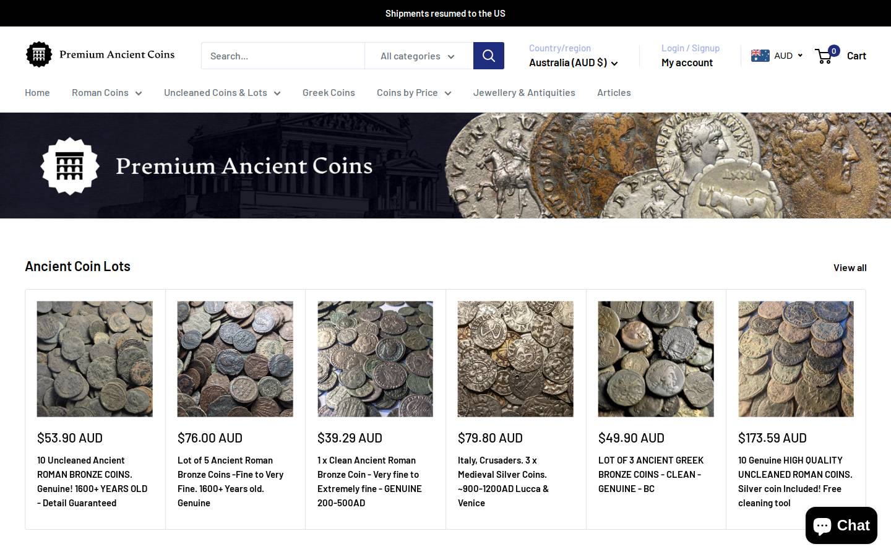Screen dimensions: 891x557
Task: Open the 10 Uncleaned Ancient Roman Bronze Coins thumbnail
Action: pyautogui.click(x=95, y=359)
